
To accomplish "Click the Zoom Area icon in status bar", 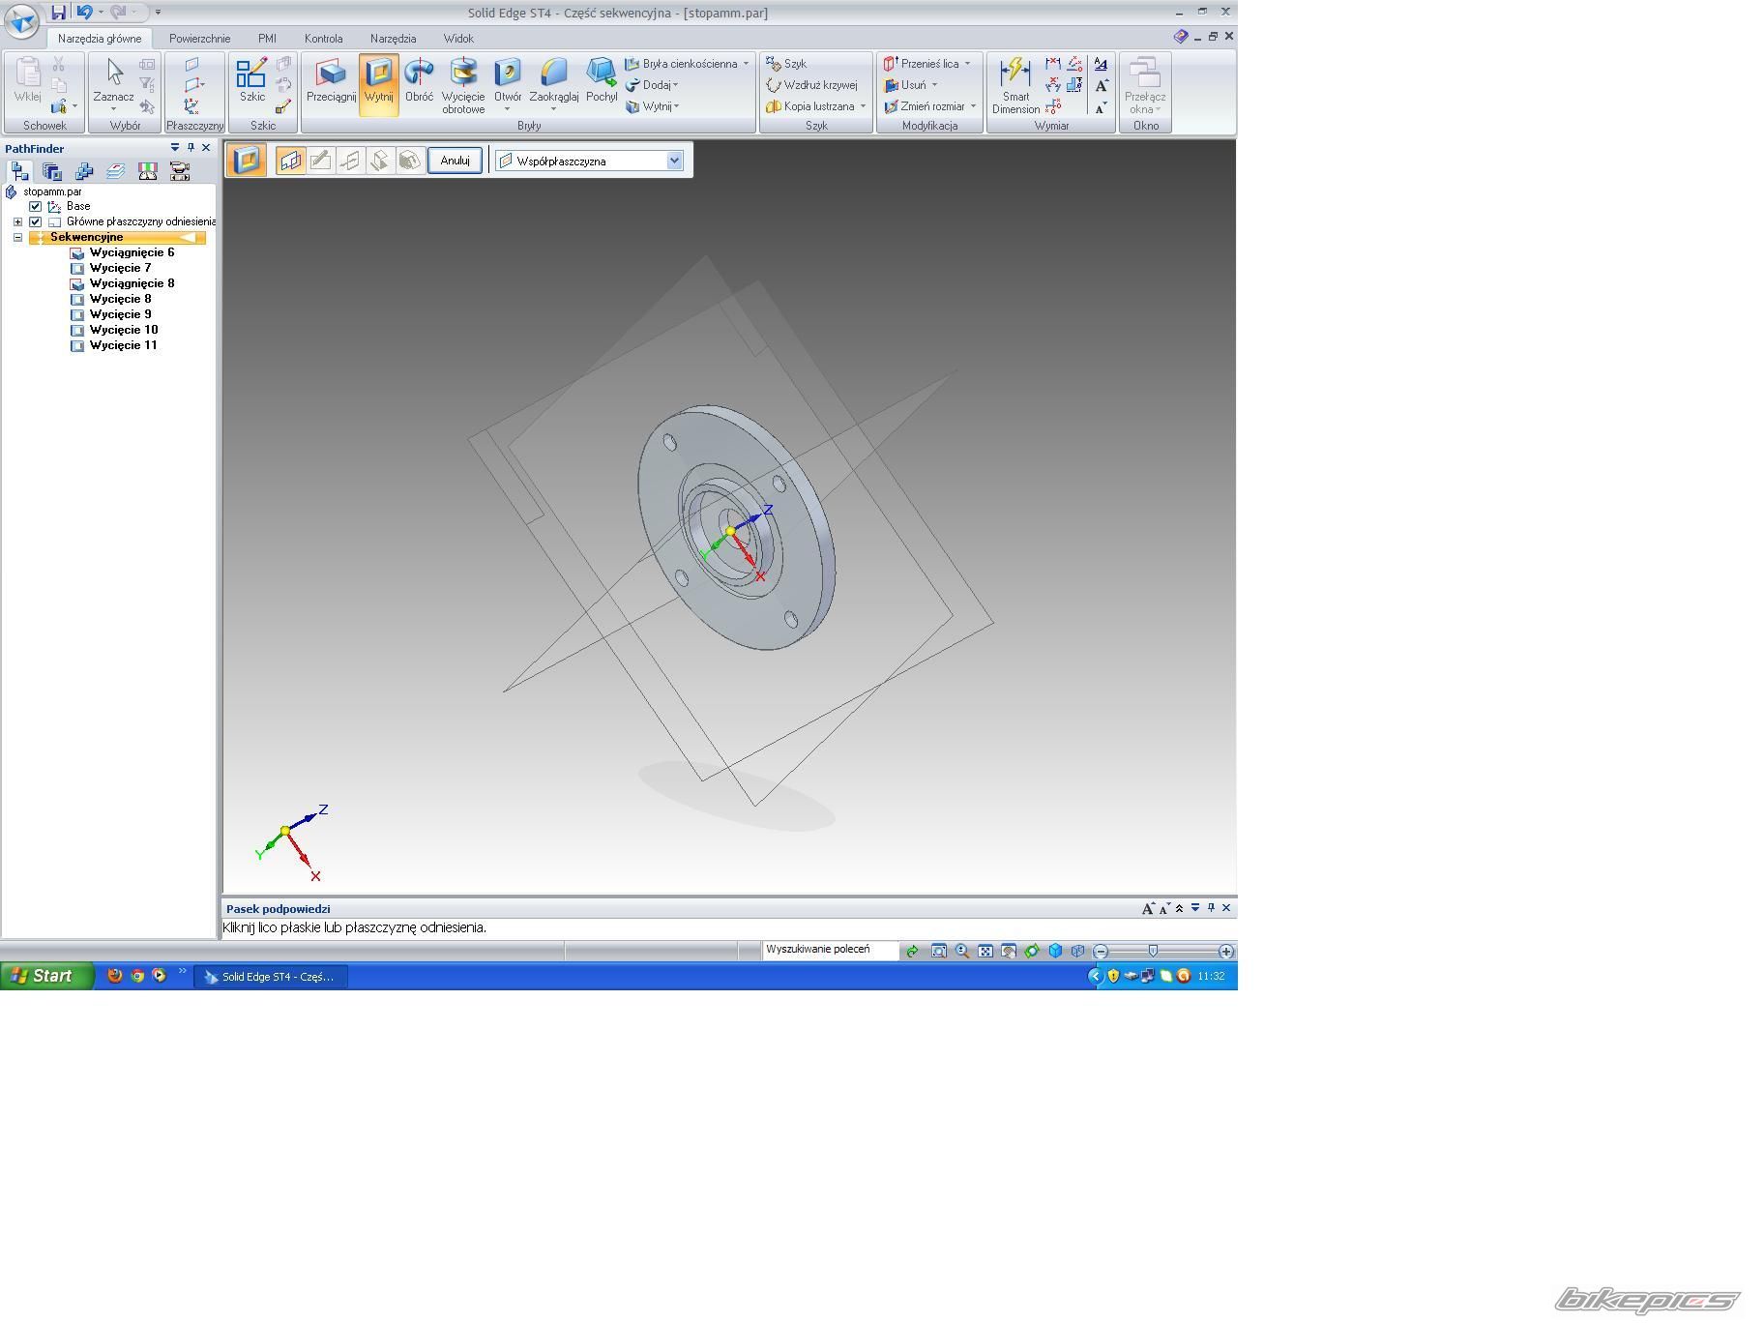I will 938,952.
